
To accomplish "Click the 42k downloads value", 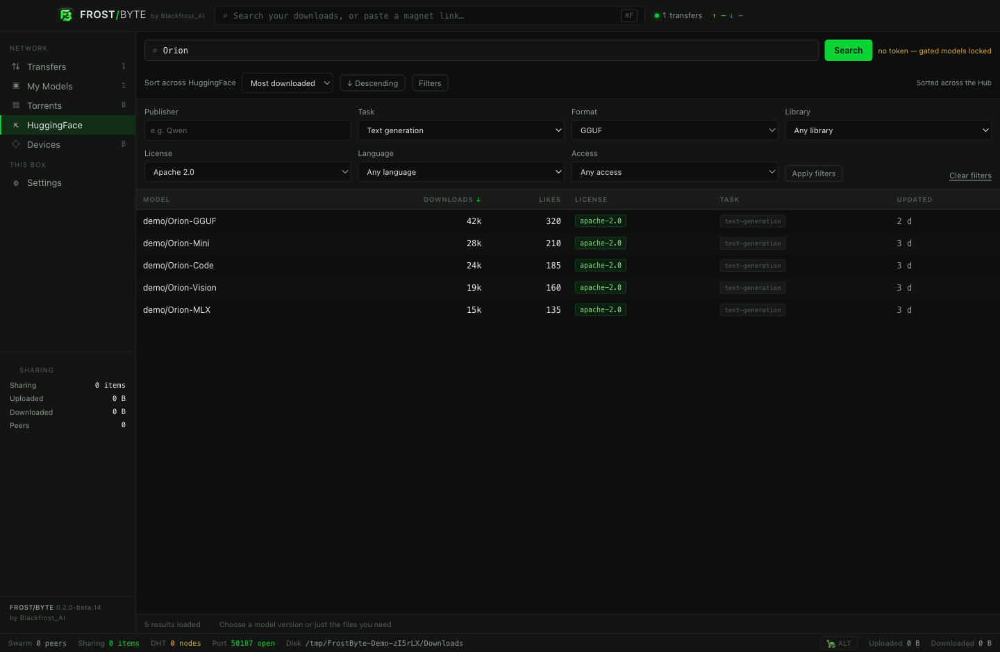I will tap(474, 221).
